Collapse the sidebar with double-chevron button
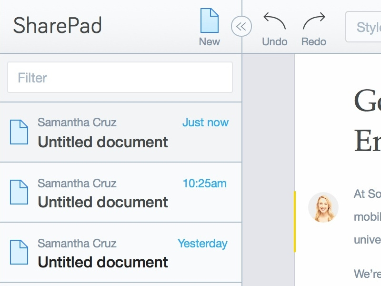This screenshot has width=381, height=286. pos(241,26)
